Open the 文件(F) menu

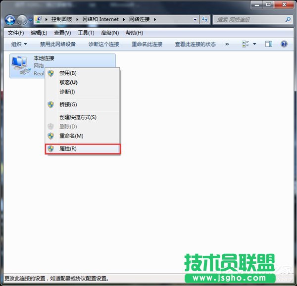(x=16, y=33)
